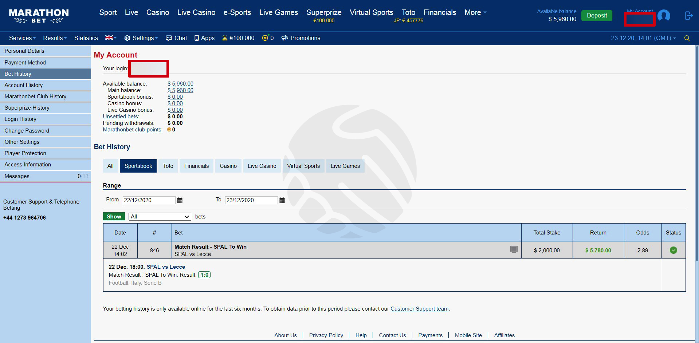
Task: Open Account History in sidebar
Action: [46, 85]
